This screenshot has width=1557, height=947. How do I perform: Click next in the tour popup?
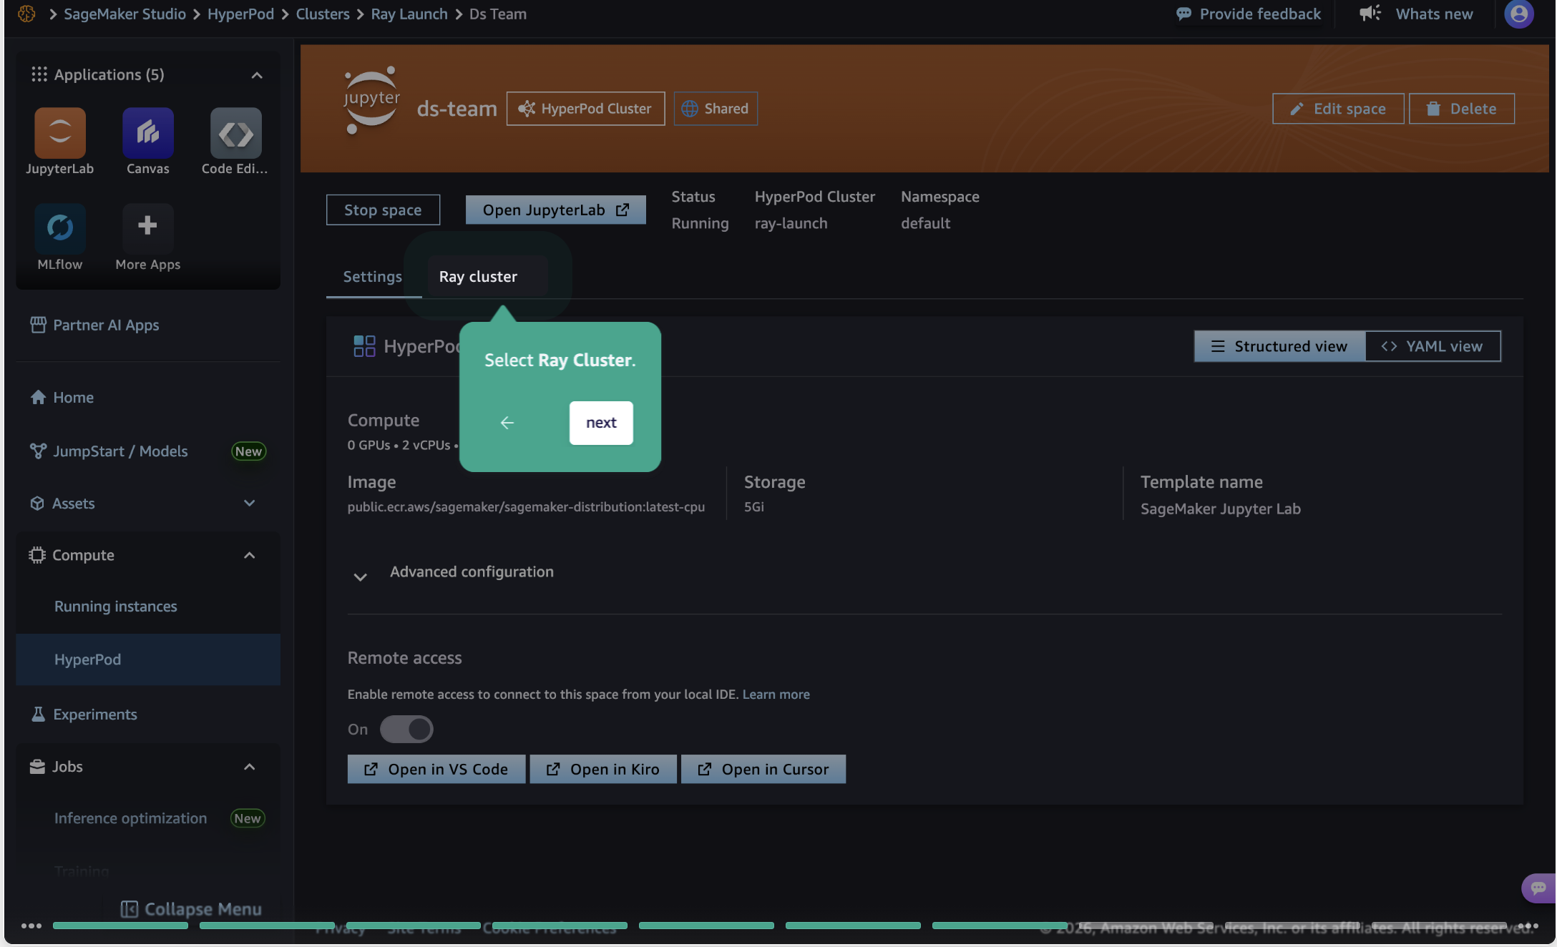point(601,423)
